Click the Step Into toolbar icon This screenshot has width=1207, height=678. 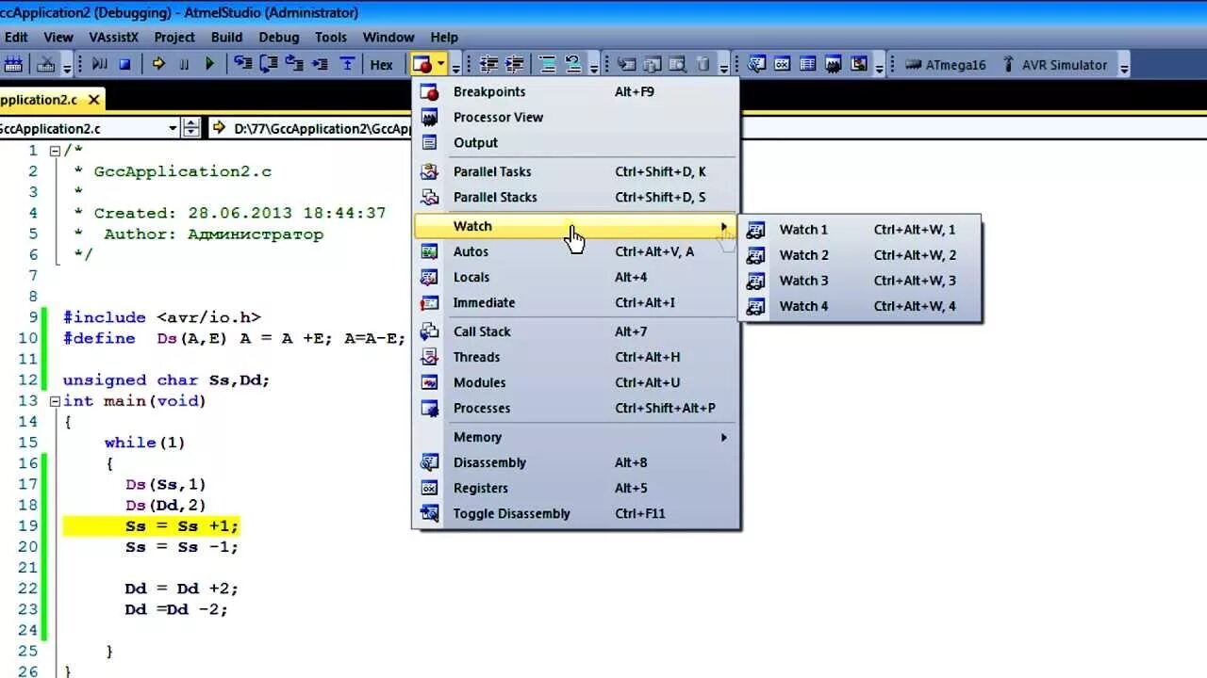click(243, 64)
